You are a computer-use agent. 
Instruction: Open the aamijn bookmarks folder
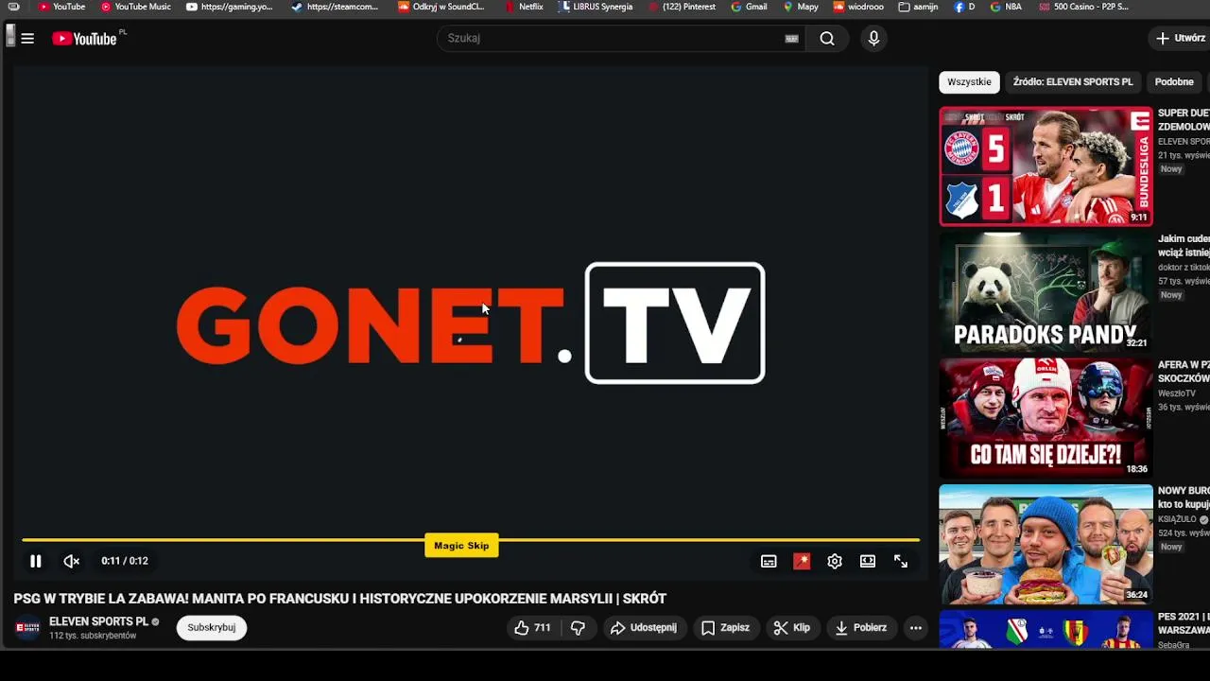coord(918,7)
